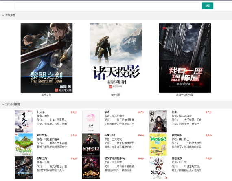Click the 9.6分 rating beside 惊悚乐园

(141, 135)
